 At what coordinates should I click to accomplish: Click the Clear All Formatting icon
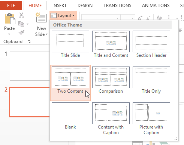click(159, 18)
